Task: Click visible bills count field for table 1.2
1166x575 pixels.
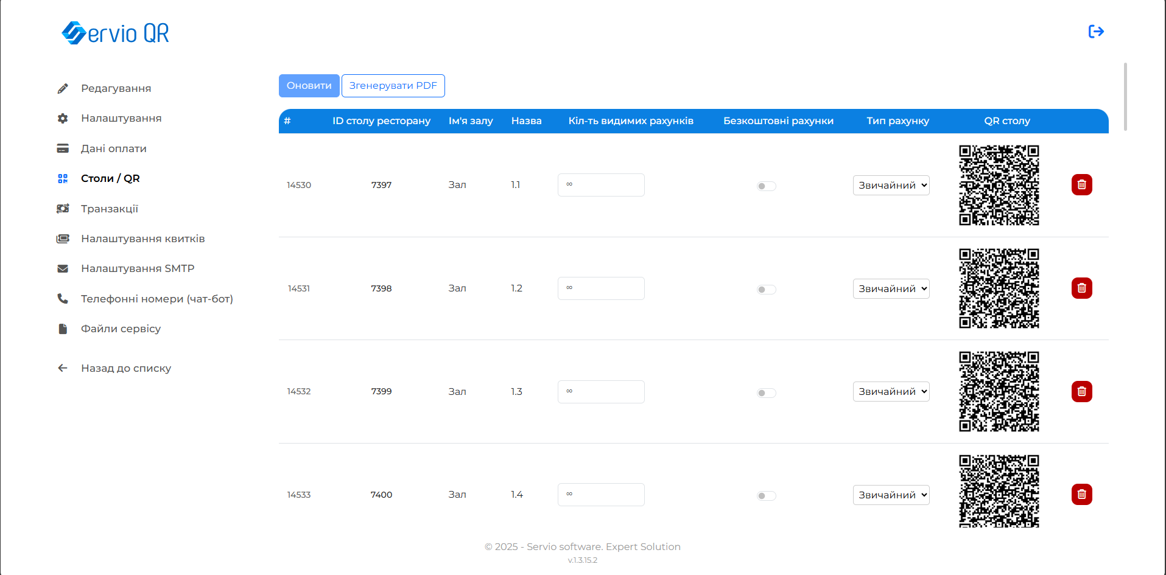Action: tap(600, 288)
